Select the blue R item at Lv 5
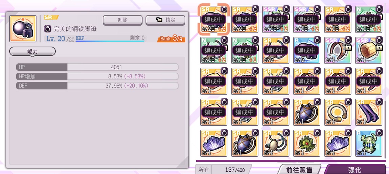The height and width of the screenshot is (174, 389). (307, 51)
